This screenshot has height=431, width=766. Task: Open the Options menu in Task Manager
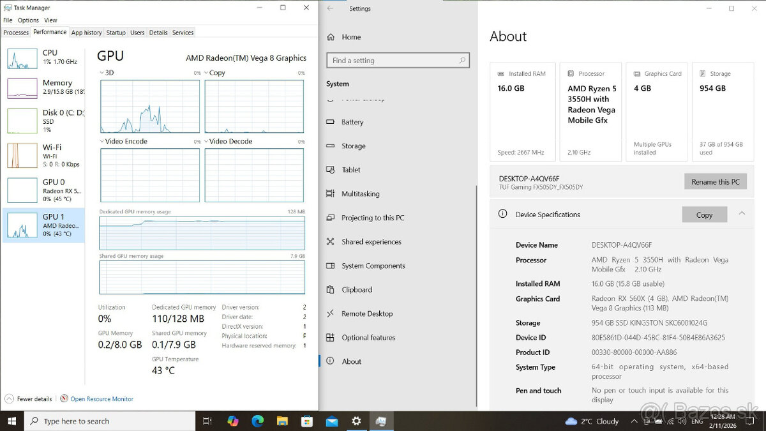28,20
